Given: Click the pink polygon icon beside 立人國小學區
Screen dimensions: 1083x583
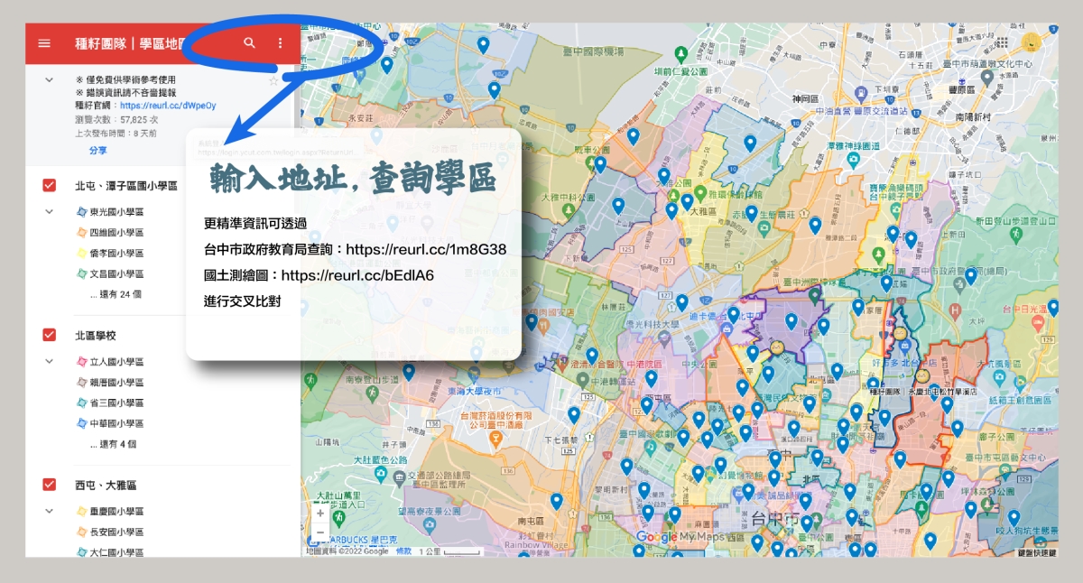Looking at the screenshot, I should click(x=80, y=362).
